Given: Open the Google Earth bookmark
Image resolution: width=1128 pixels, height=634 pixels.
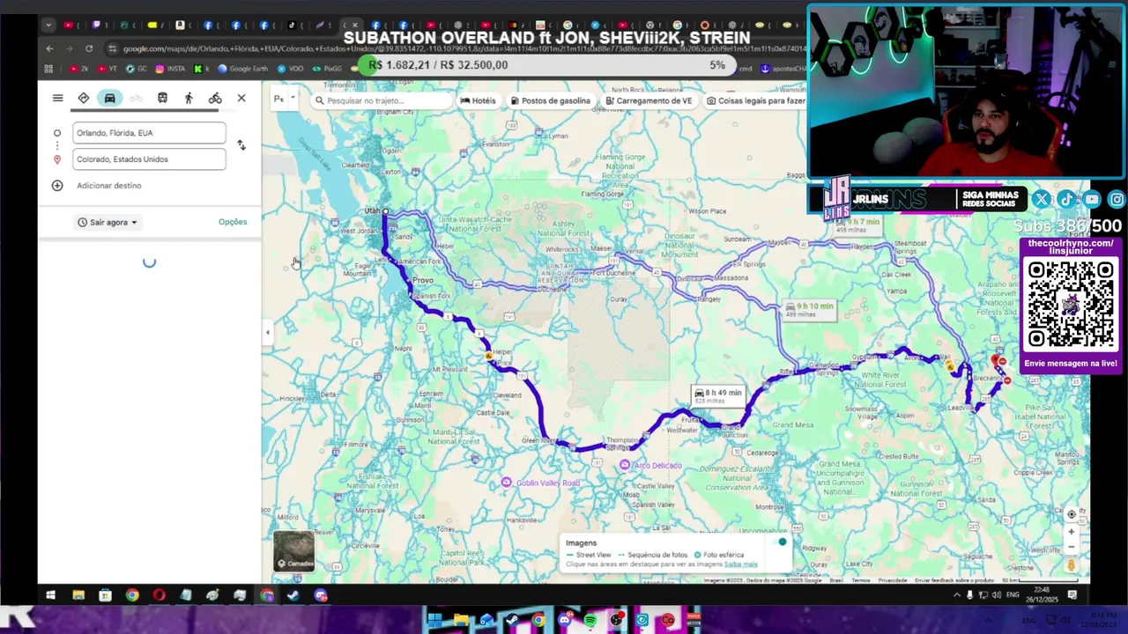Looking at the screenshot, I should [243, 68].
